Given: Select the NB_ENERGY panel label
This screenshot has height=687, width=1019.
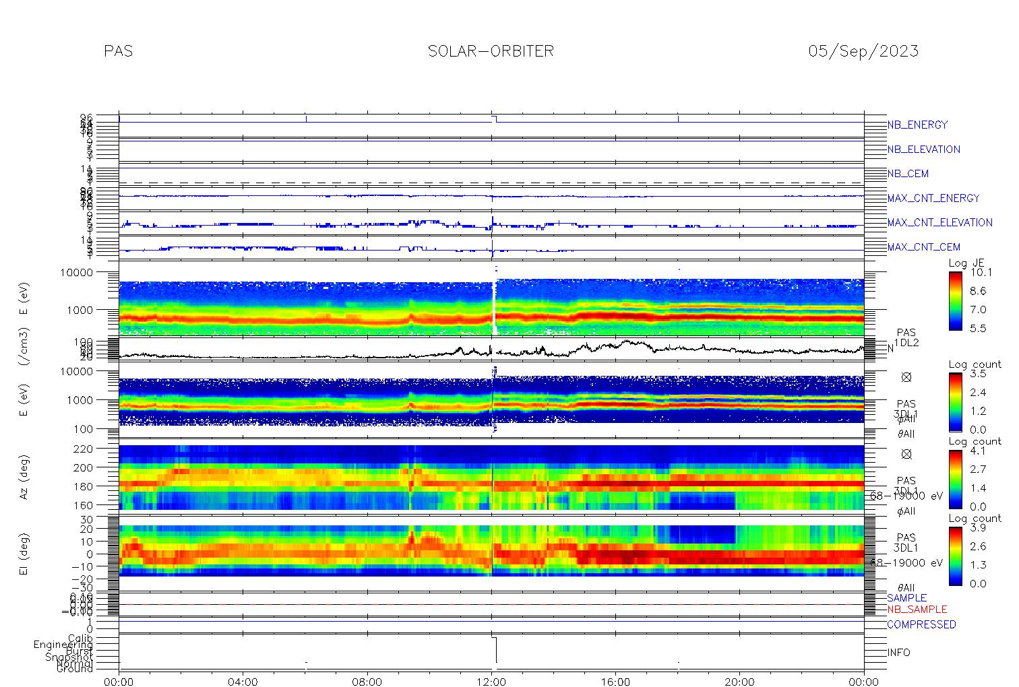Looking at the screenshot, I should click(917, 125).
